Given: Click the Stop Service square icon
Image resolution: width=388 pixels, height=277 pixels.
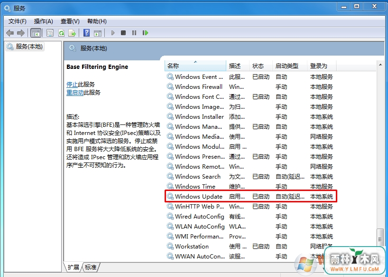Looking at the screenshot, I should (123, 33).
